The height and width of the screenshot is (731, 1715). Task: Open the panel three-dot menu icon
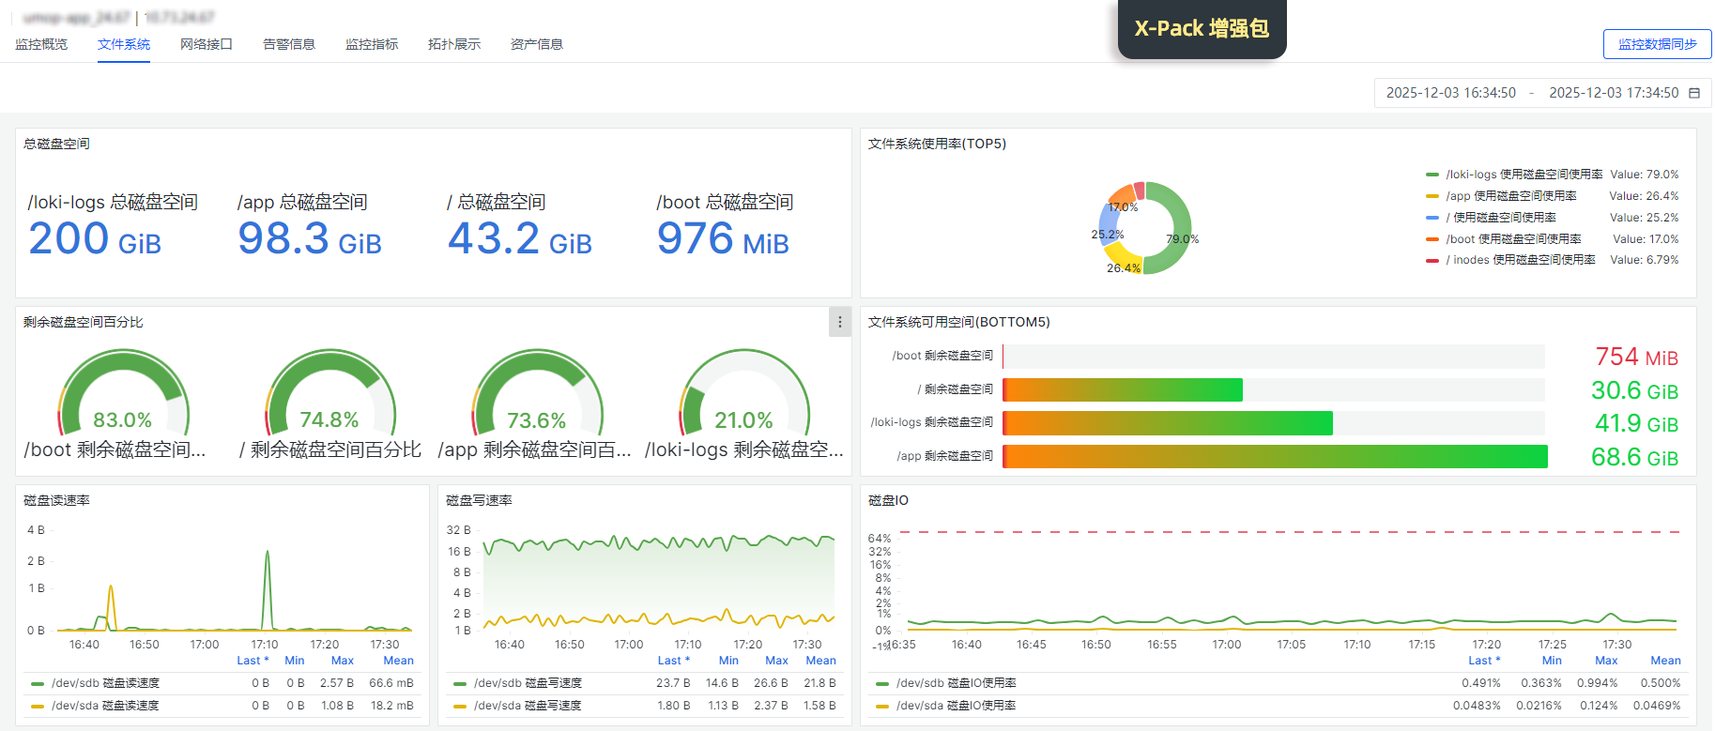tap(839, 322)
